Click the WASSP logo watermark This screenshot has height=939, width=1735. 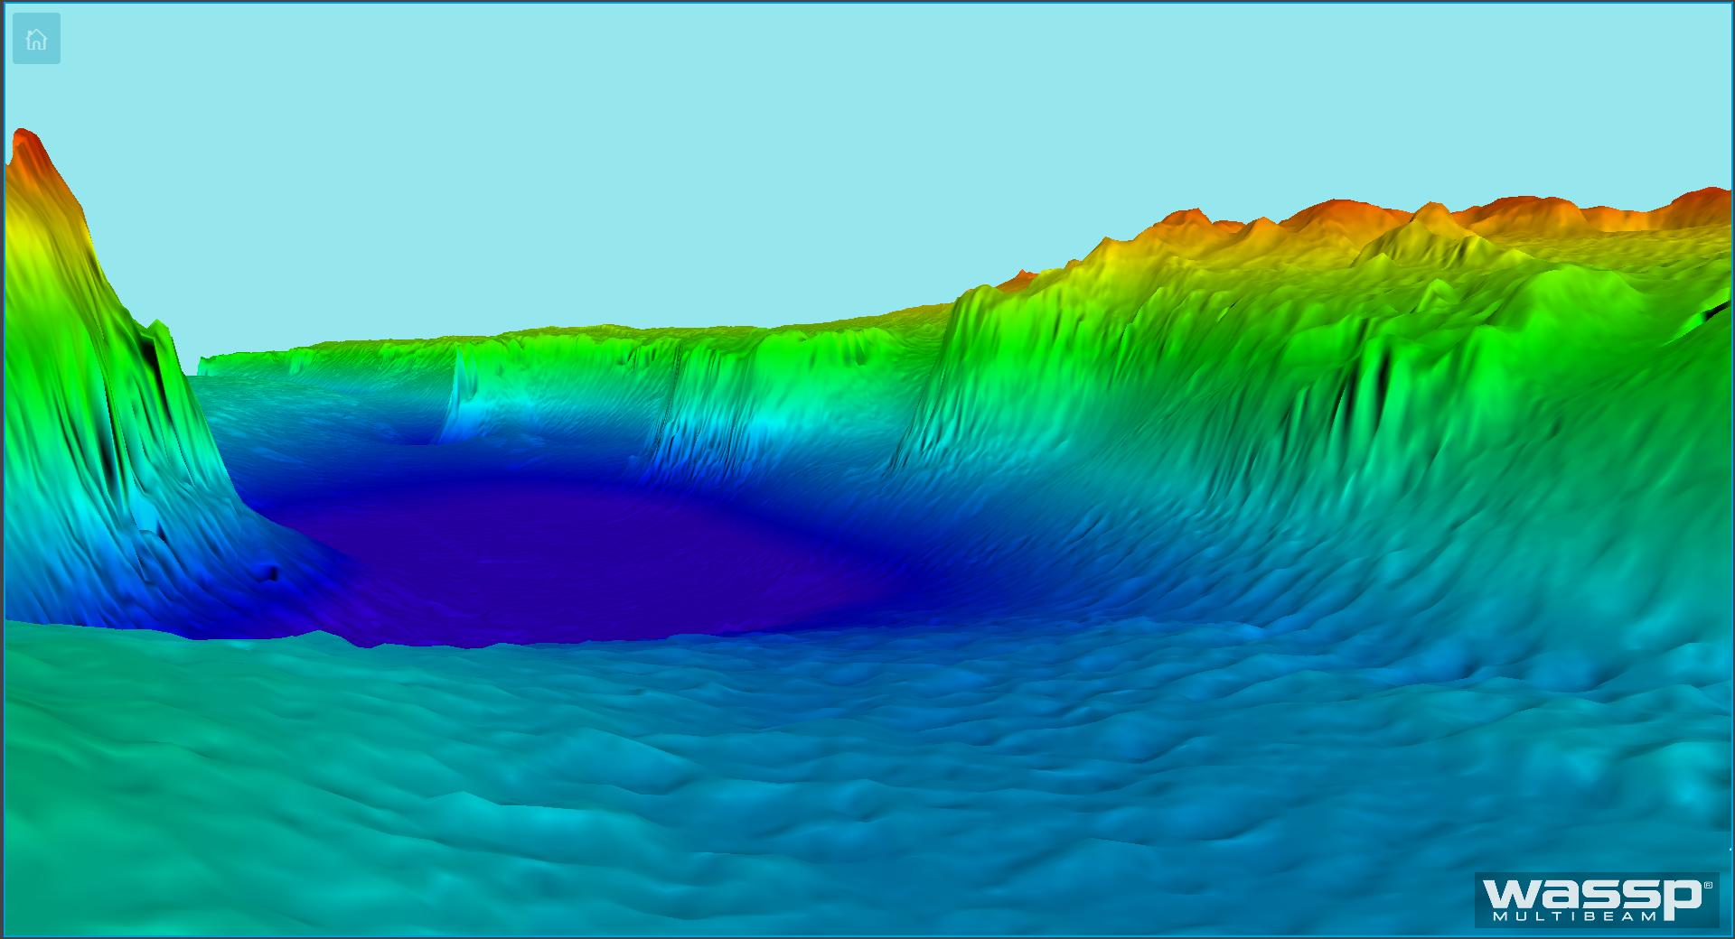1596,895
